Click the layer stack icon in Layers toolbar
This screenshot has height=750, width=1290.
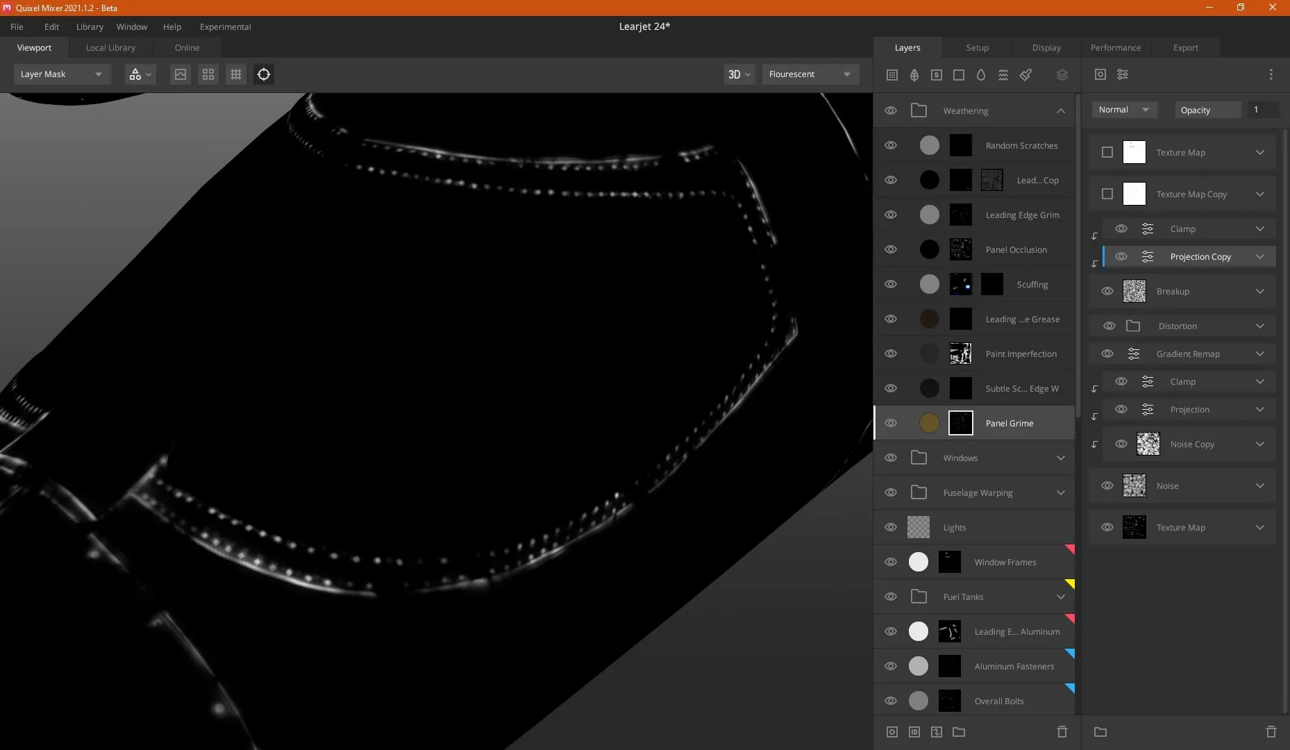(x=1062, y=74)
